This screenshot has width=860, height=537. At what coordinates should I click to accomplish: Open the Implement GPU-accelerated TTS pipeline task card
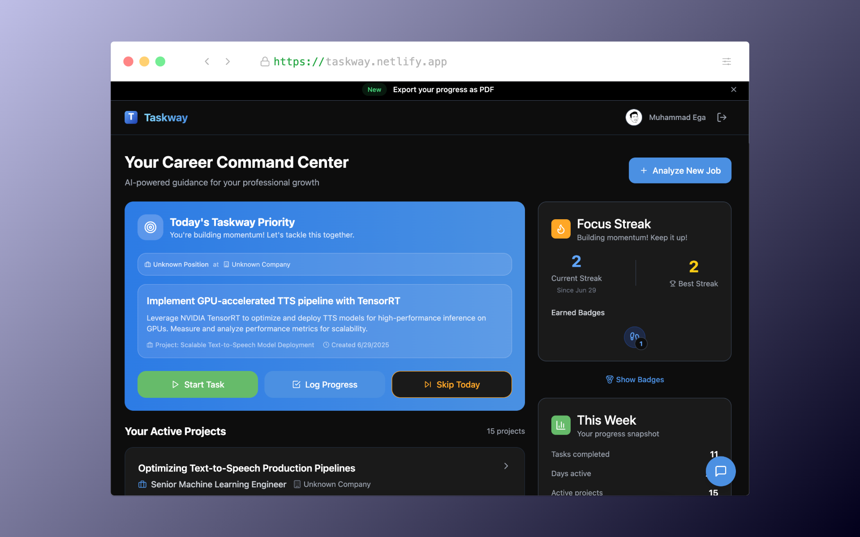[325, 321]
